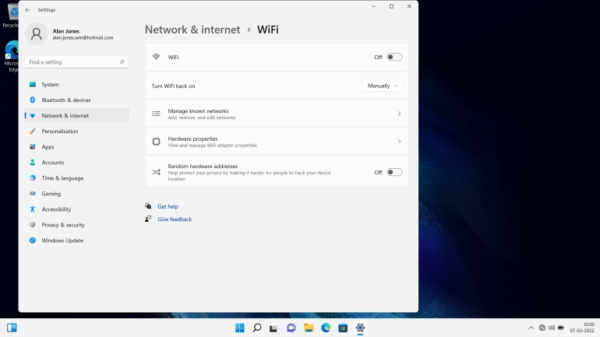Screen dimensions: 600x337
Task: Open File Explorer from the taskbar
Action: pos(309,328)
